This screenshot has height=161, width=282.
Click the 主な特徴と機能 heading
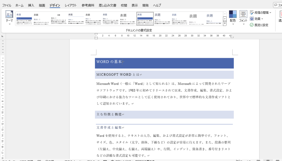point(109,114)
